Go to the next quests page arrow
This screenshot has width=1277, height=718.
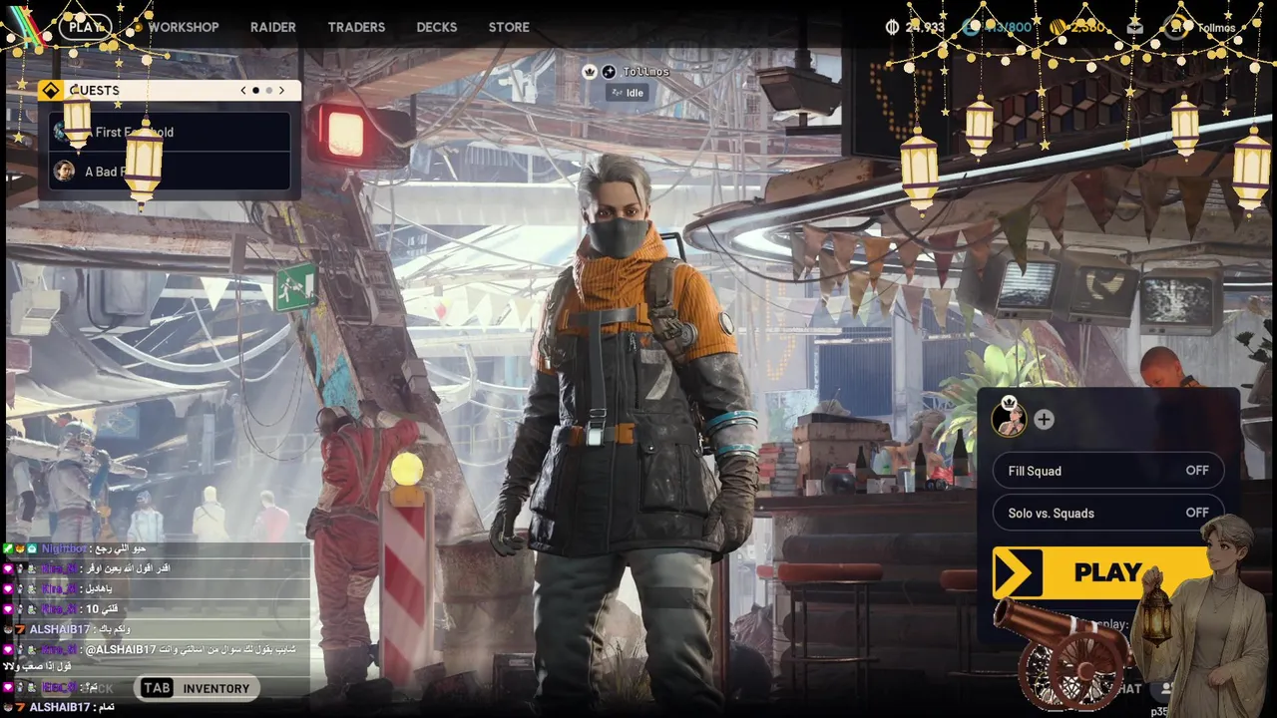click(x=281, y=90)
